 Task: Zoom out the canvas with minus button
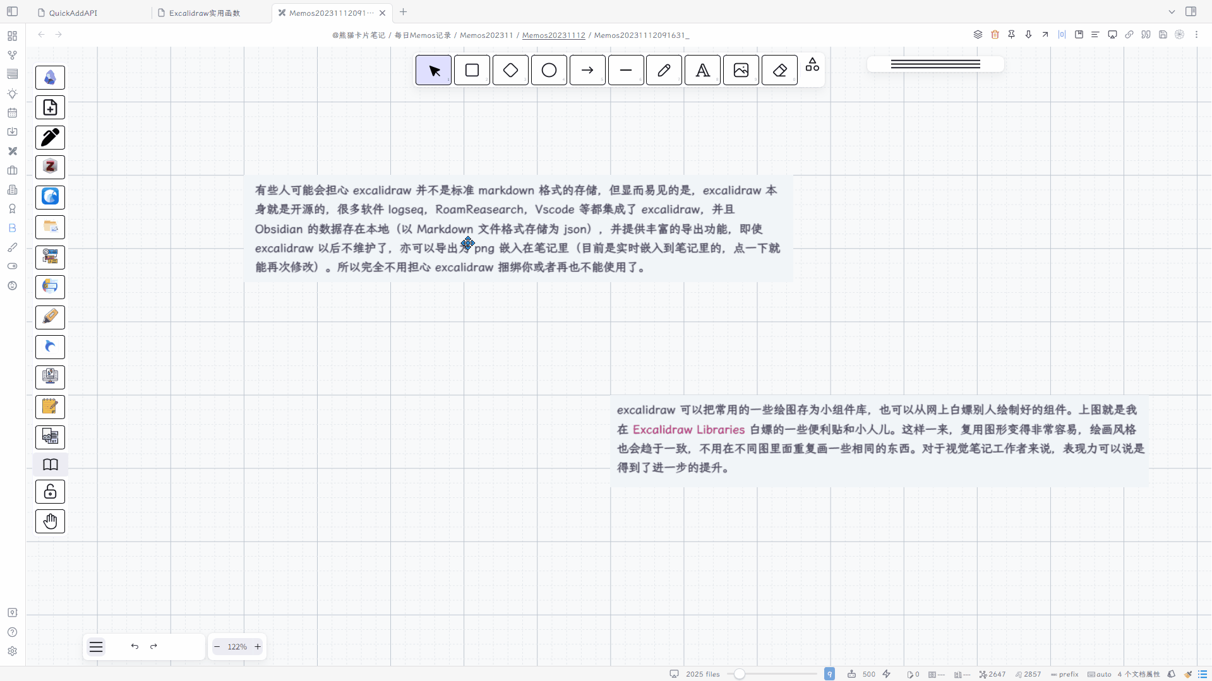pyautogui.click(x=217, y=646)
